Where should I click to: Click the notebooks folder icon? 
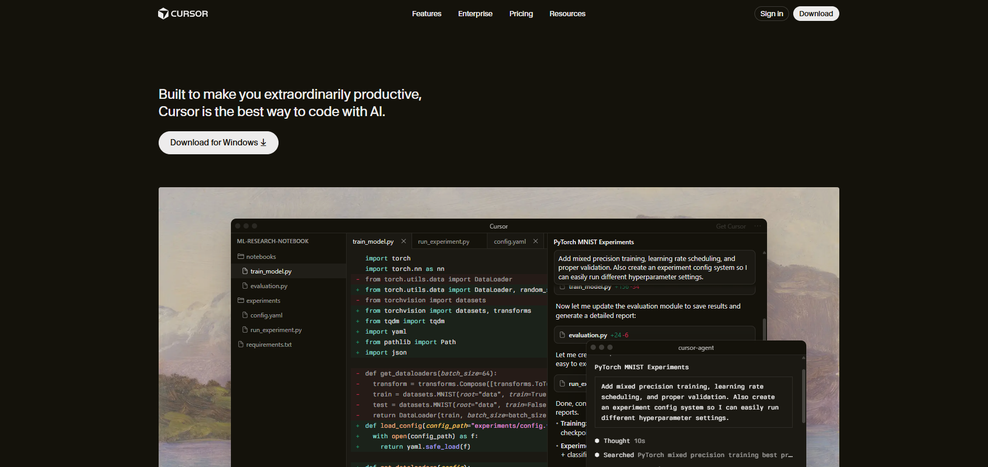241,256
